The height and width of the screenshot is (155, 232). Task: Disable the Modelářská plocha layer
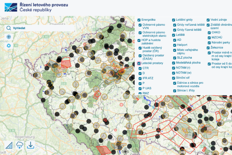[173, 63]
